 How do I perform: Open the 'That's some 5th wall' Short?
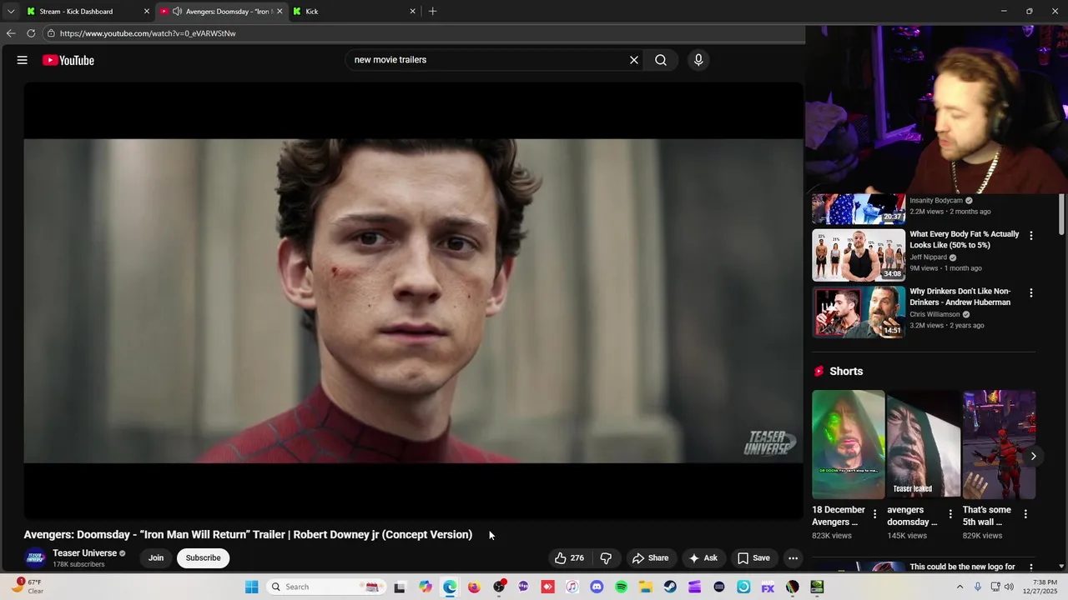click(x=999, y=444)
